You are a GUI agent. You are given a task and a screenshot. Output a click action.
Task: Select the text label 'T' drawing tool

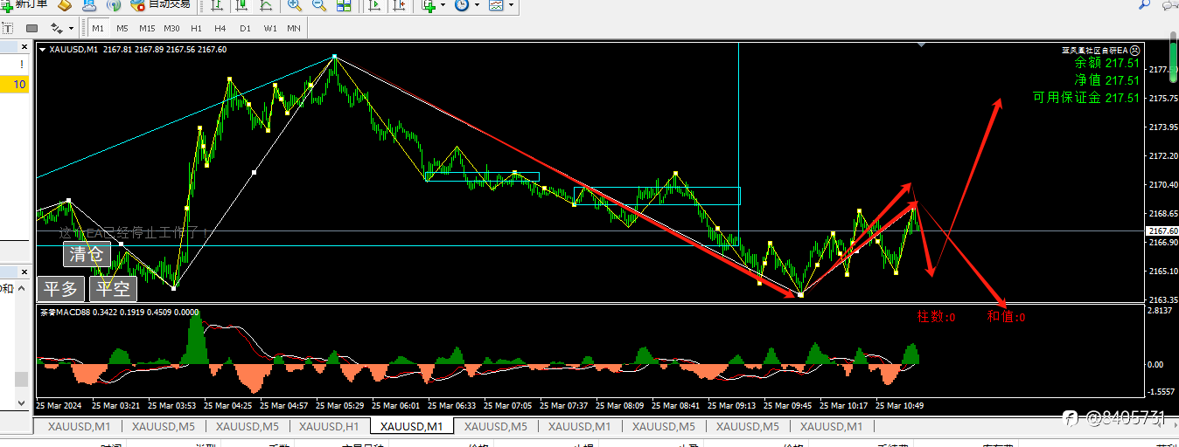7,28
